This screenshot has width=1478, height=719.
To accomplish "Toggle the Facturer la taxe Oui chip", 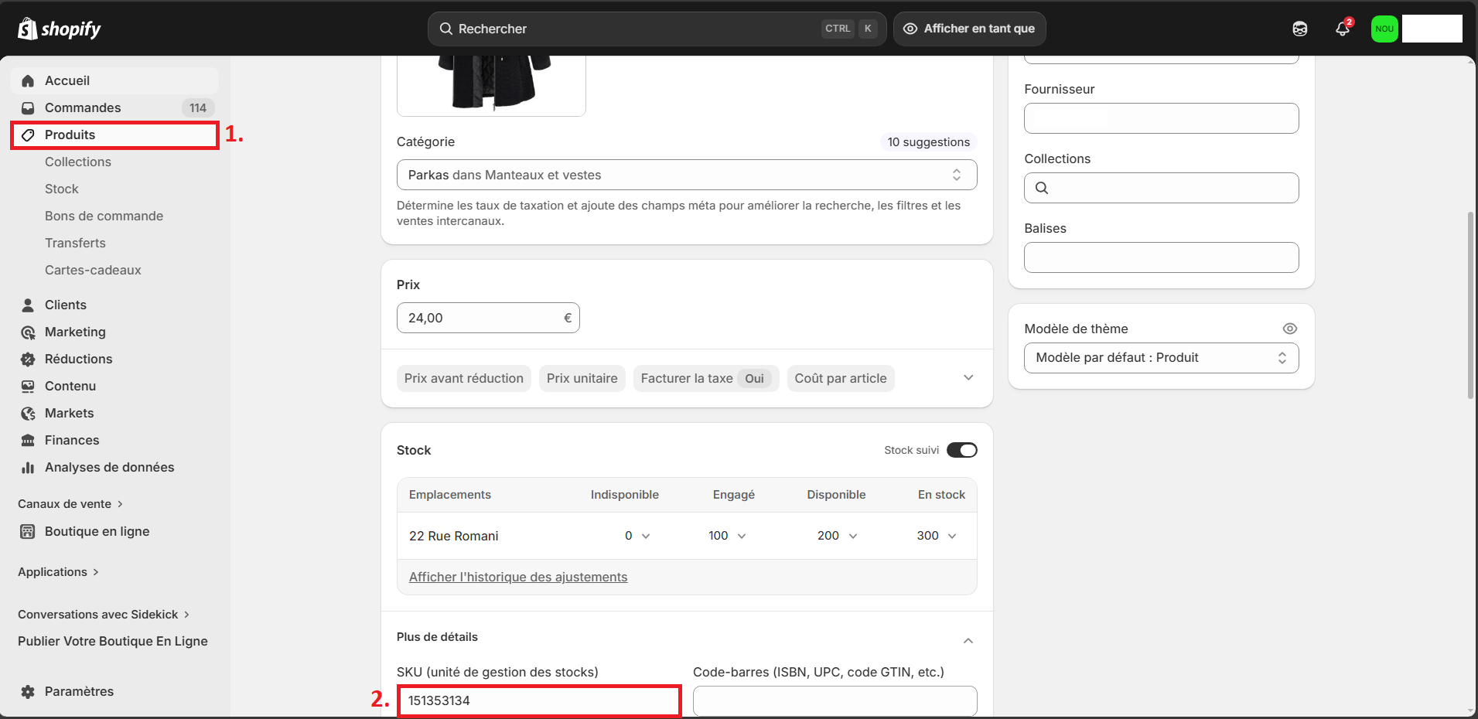I will click(x=705, y=378).
